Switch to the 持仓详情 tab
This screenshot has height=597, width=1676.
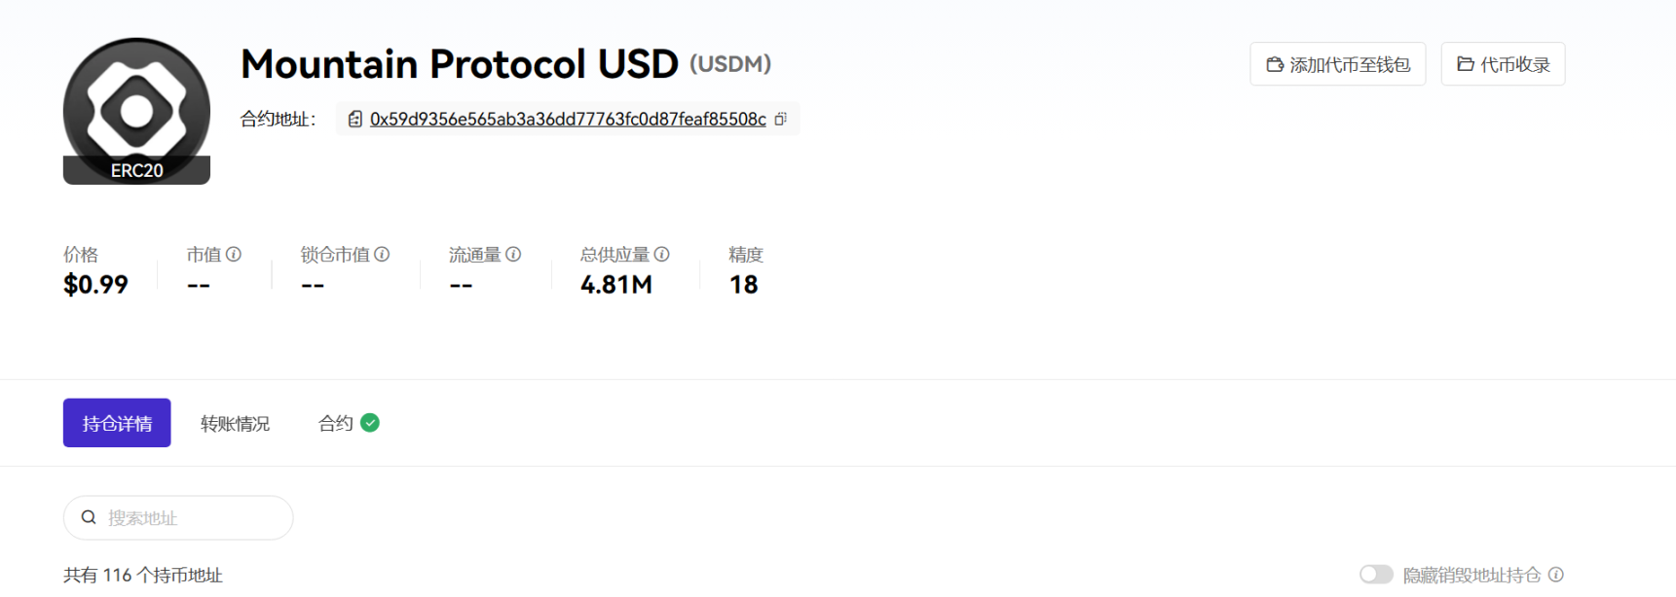coord(117,423)
